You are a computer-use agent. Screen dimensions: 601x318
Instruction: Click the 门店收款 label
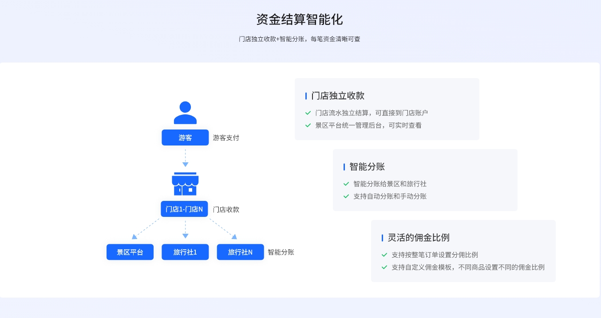coord(226,209)
